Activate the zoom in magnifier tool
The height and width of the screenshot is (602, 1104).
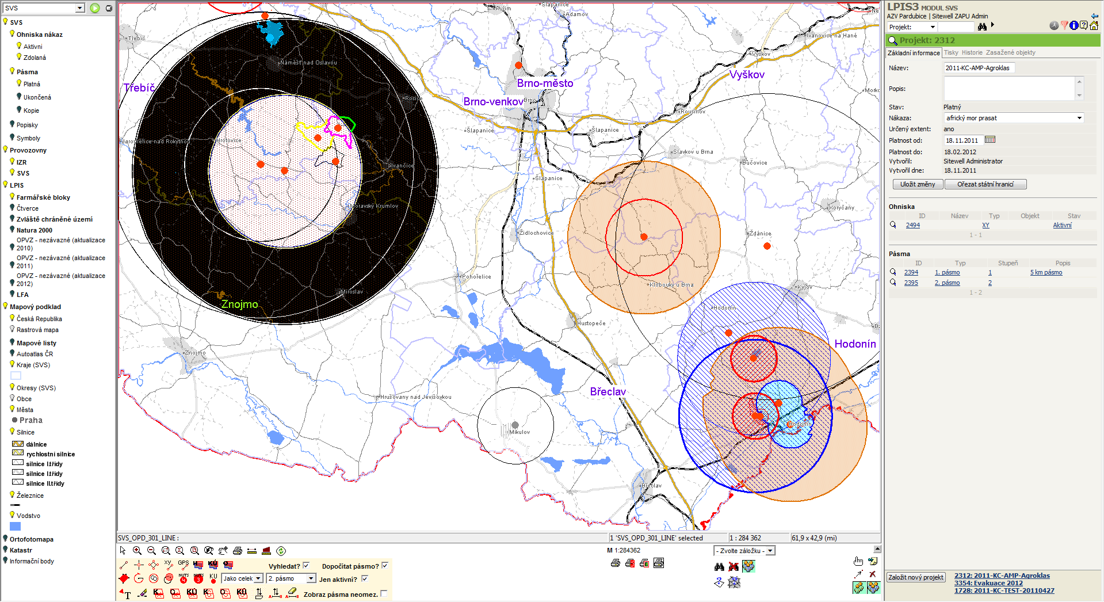pos(137,551)
